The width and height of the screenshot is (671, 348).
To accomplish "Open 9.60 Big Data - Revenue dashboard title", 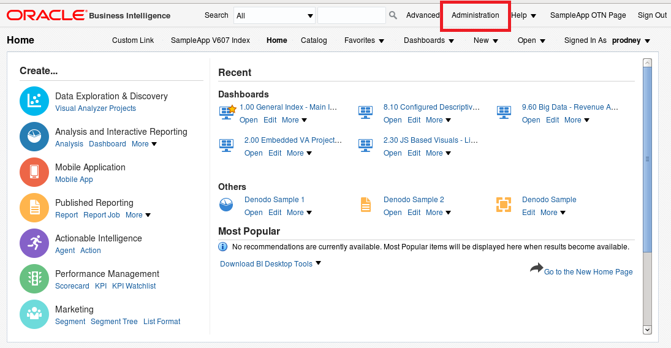I will (x=570, y=107).
